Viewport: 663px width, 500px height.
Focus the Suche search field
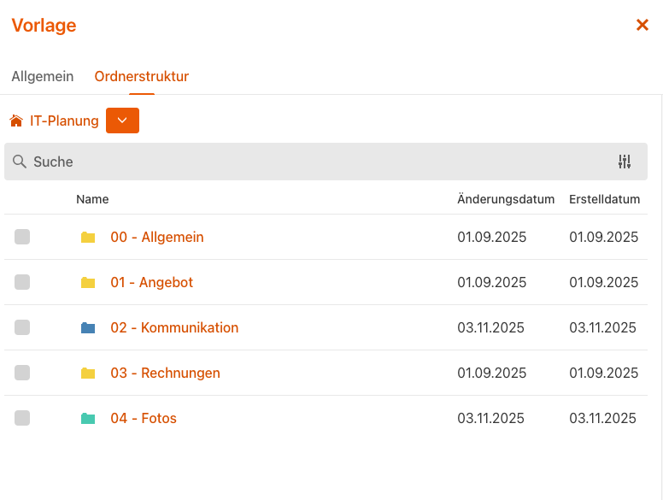(x=316, y=162)
